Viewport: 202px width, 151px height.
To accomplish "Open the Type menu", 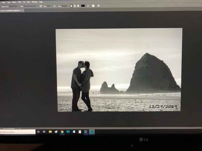I will [9, 2].
